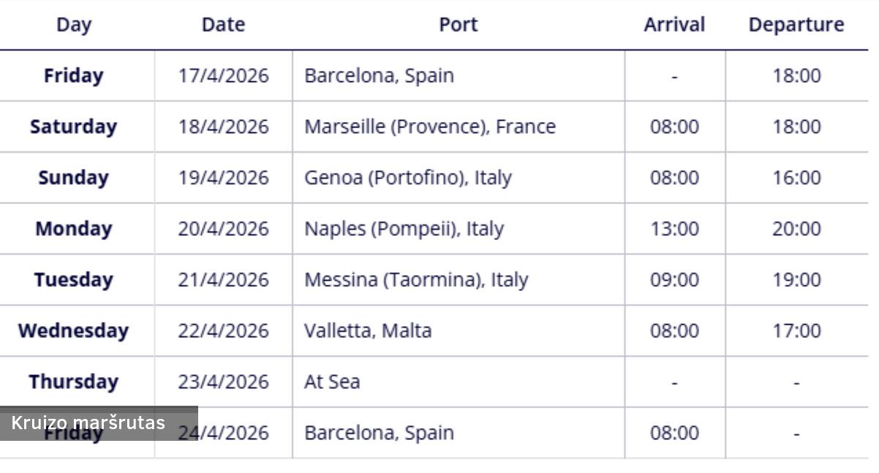879x473 pixels.
Task: Click the 16:00 departure time for Genoa
Action: tap(796, 178)
